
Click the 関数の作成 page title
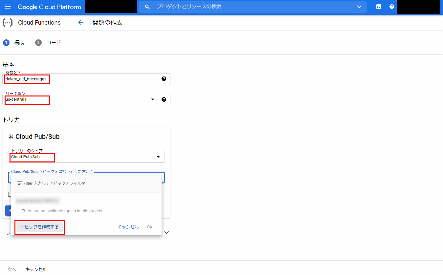point(107,23)
